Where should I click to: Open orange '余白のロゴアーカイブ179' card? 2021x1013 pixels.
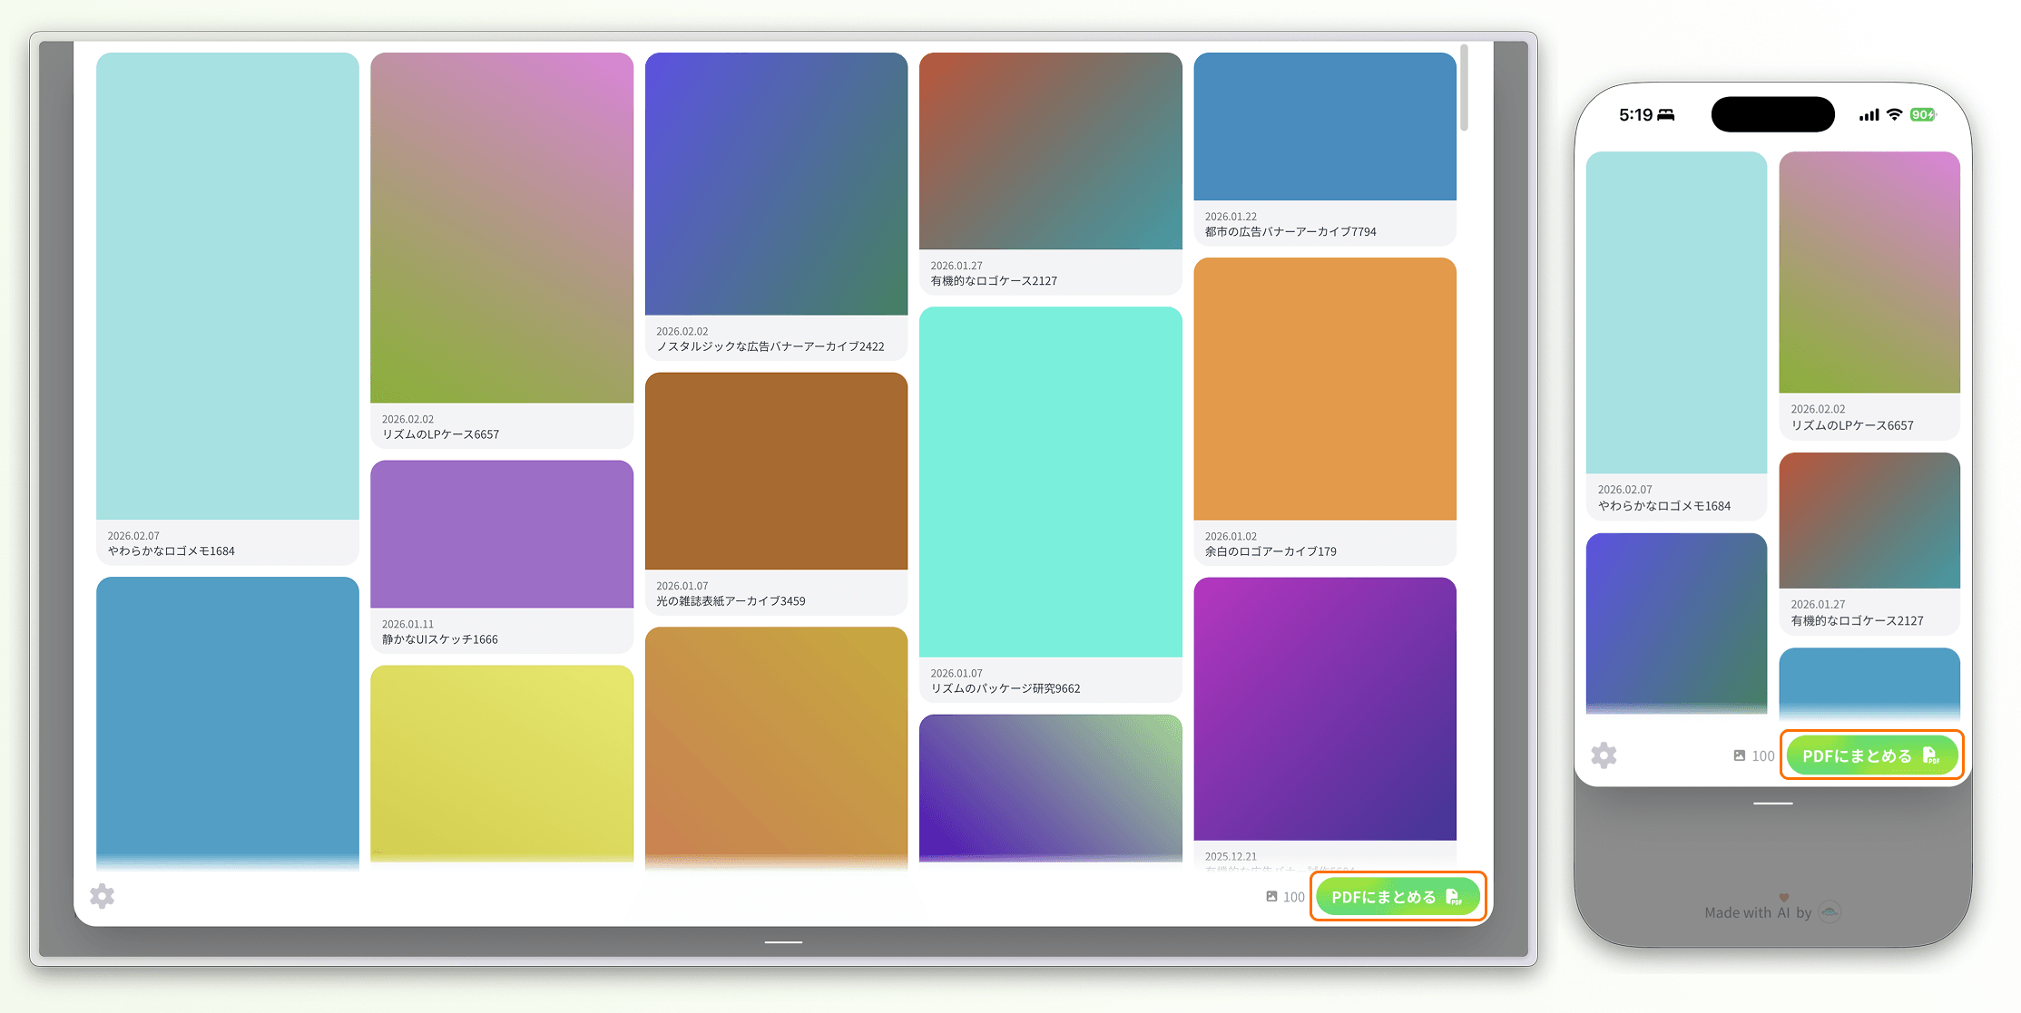[1324, 389]
